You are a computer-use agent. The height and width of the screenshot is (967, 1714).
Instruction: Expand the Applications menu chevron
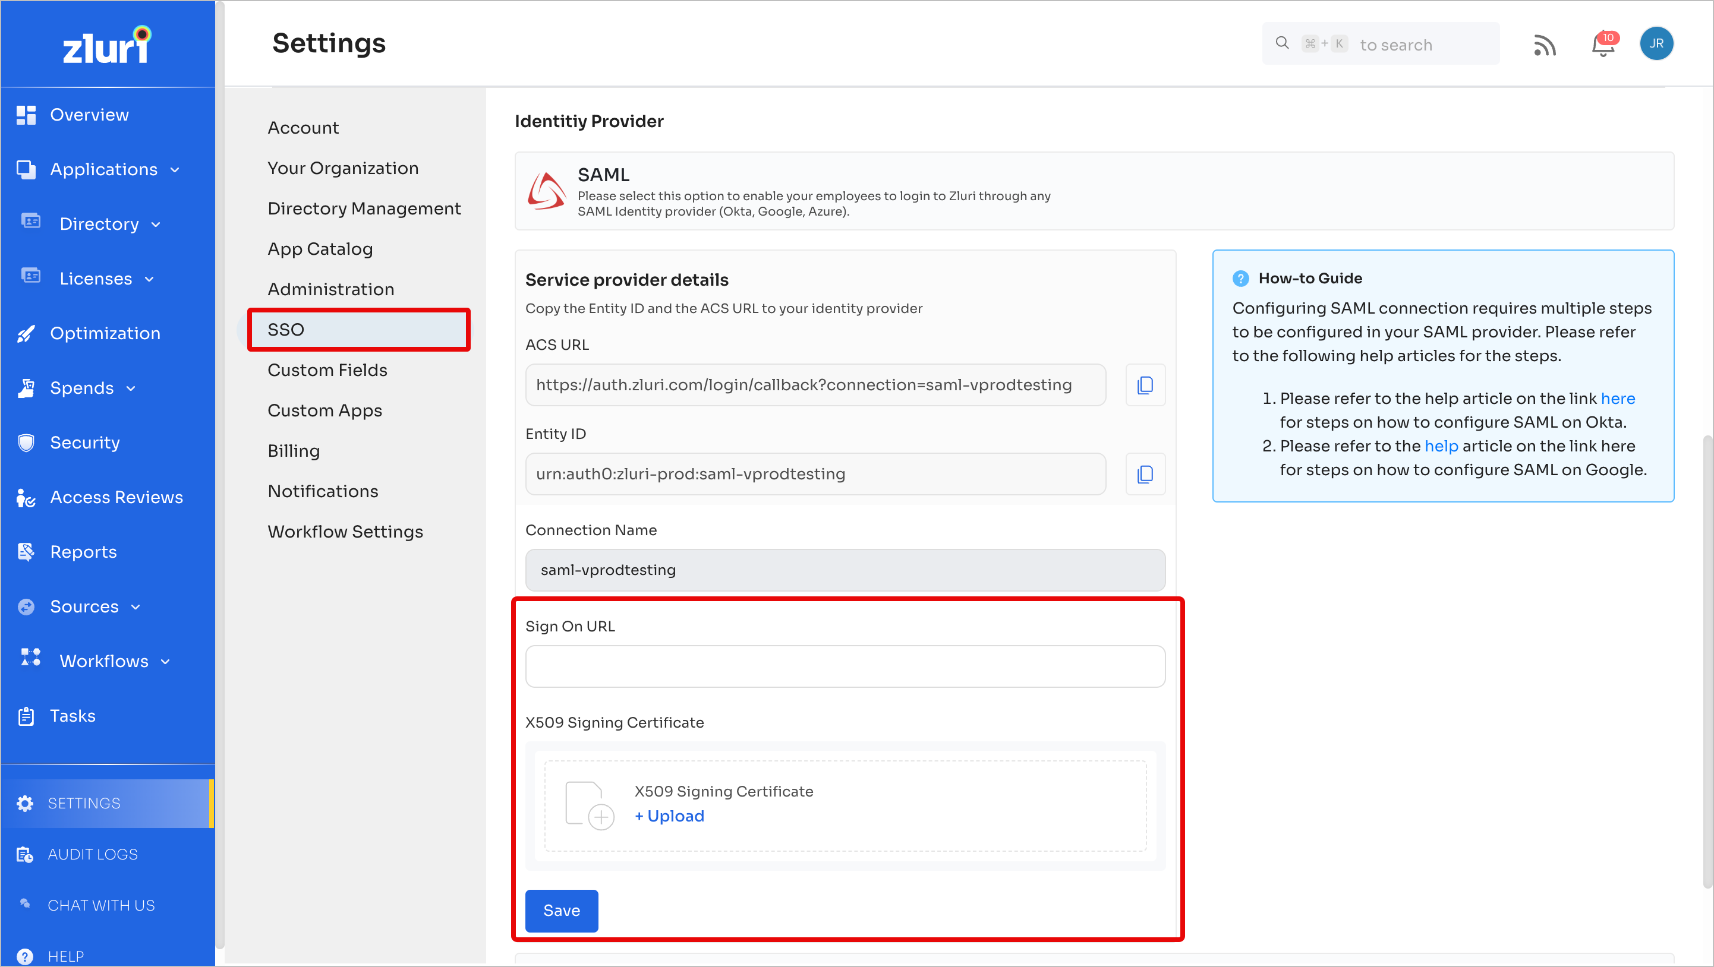[175, 170]
